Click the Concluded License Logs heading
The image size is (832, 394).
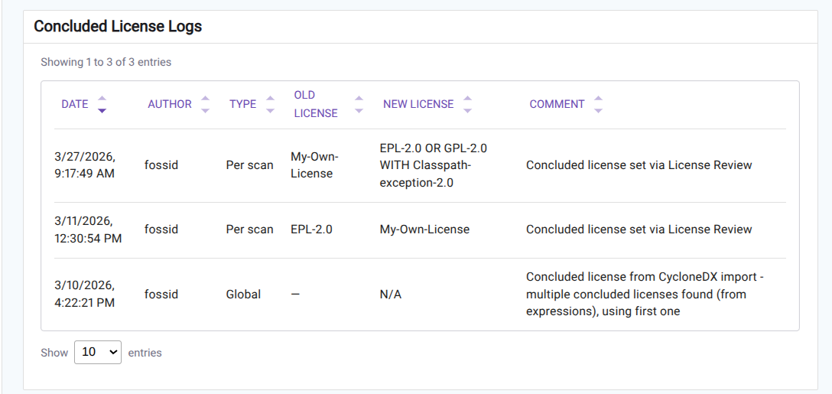118,26
